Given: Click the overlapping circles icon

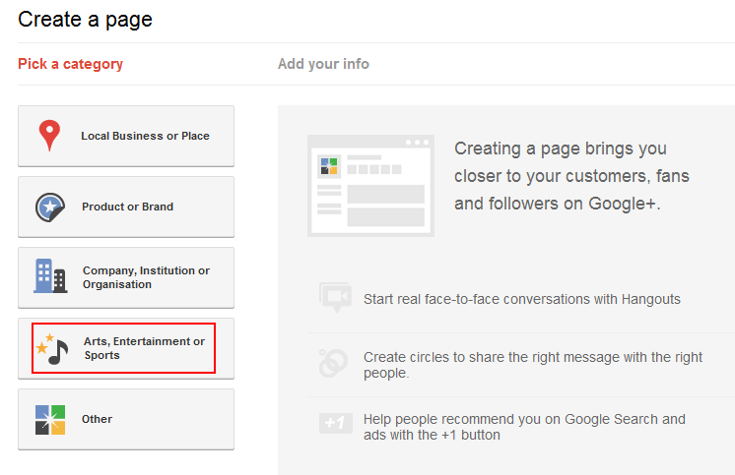Looking at the screenshot, I should point(333,363).
